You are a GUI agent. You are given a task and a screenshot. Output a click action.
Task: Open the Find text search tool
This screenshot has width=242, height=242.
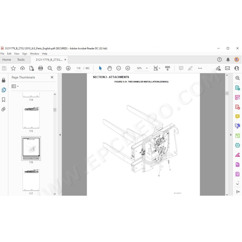50,68
